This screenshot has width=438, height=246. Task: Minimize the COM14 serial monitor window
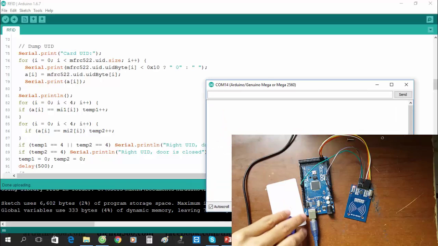pyautogui.click(x=377, y=85)
